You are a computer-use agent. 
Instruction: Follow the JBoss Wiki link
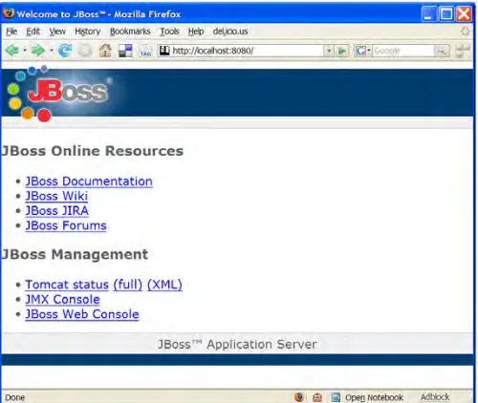coord(56,196)
